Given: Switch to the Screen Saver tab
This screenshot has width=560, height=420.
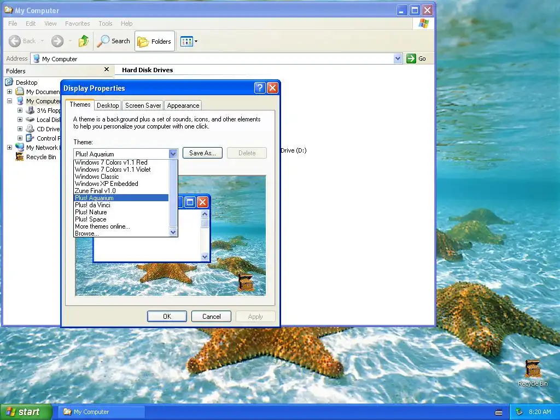Looking at the screenshot, I should (143, 106).
